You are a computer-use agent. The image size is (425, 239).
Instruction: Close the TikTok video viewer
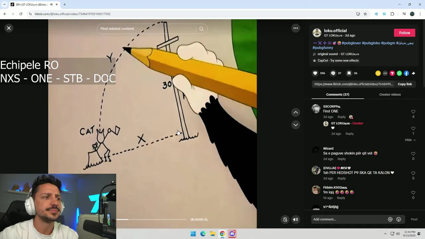click(9, 28)
